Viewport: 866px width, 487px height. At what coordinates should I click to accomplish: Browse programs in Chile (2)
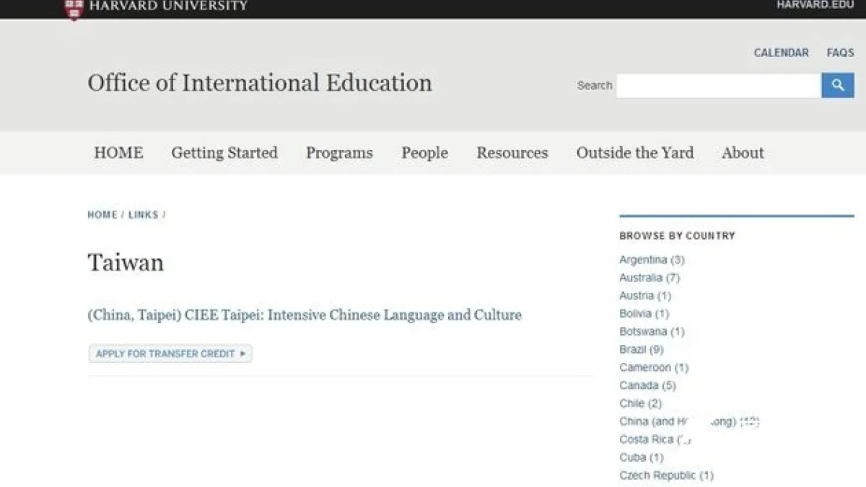[640, 403]
